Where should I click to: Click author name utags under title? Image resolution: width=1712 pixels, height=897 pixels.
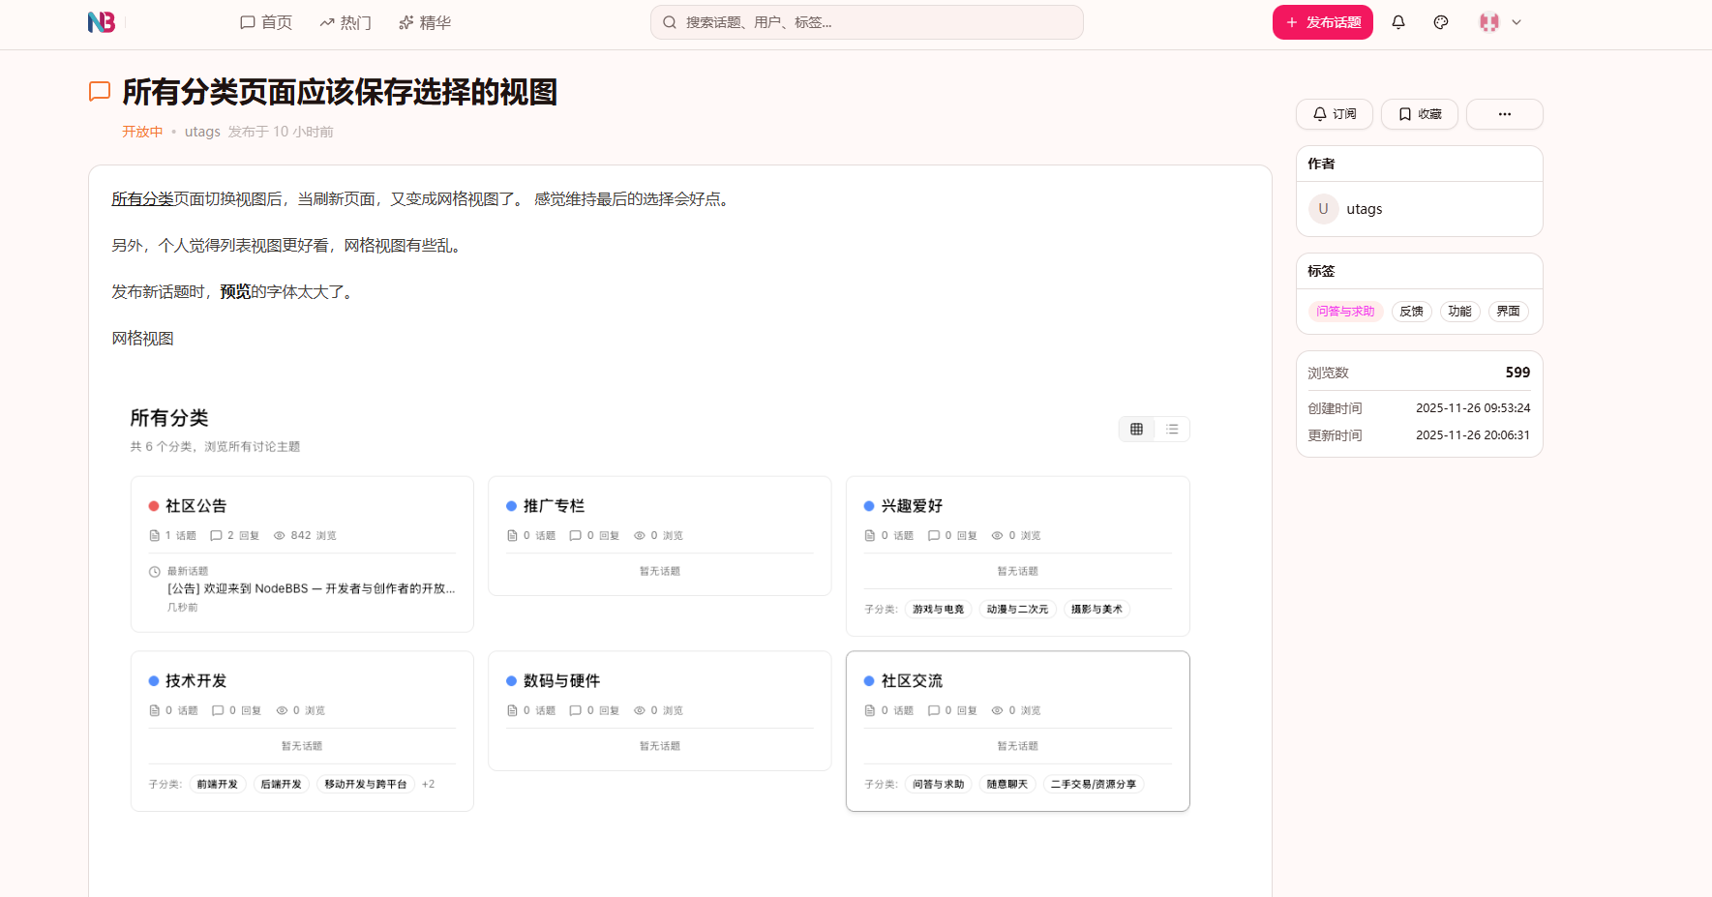tap(202, 132)
